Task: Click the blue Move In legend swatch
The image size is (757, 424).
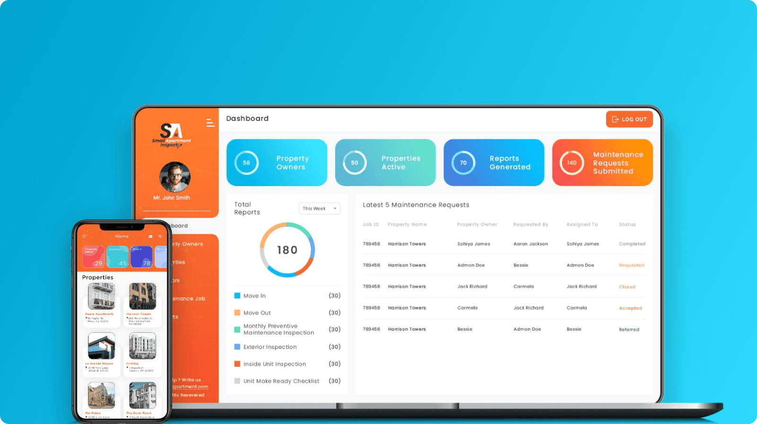Action: (238, 296)
